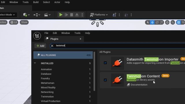
Task: Open Help menu in Plugins window
Action: (87, 33)
